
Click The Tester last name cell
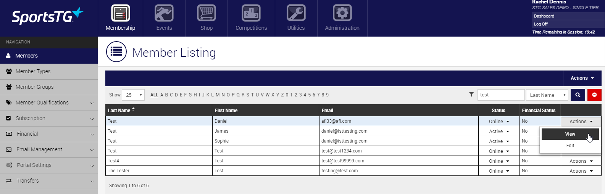159,171
